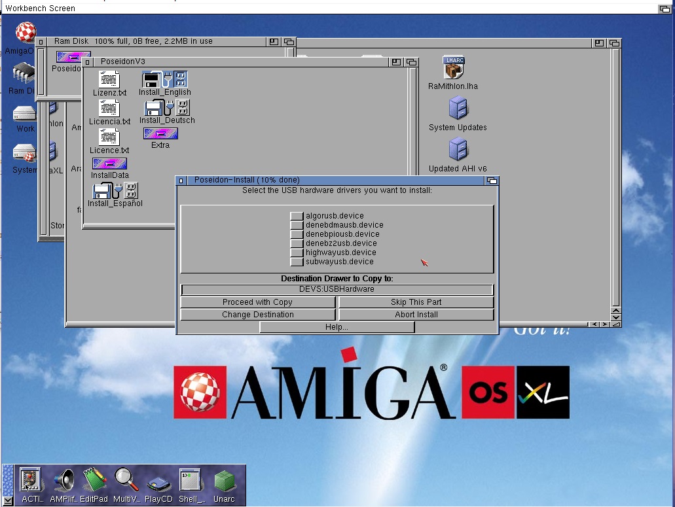Click PoseidonV3 window zoom gadget
Screen dimensions: 675x507
point(396,62)
